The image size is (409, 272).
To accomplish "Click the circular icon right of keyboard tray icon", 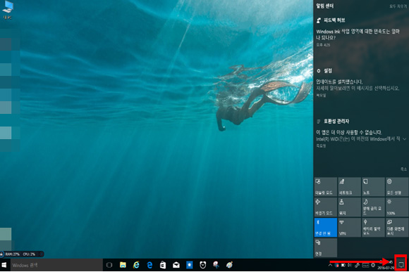I will [x=373, y=265].
